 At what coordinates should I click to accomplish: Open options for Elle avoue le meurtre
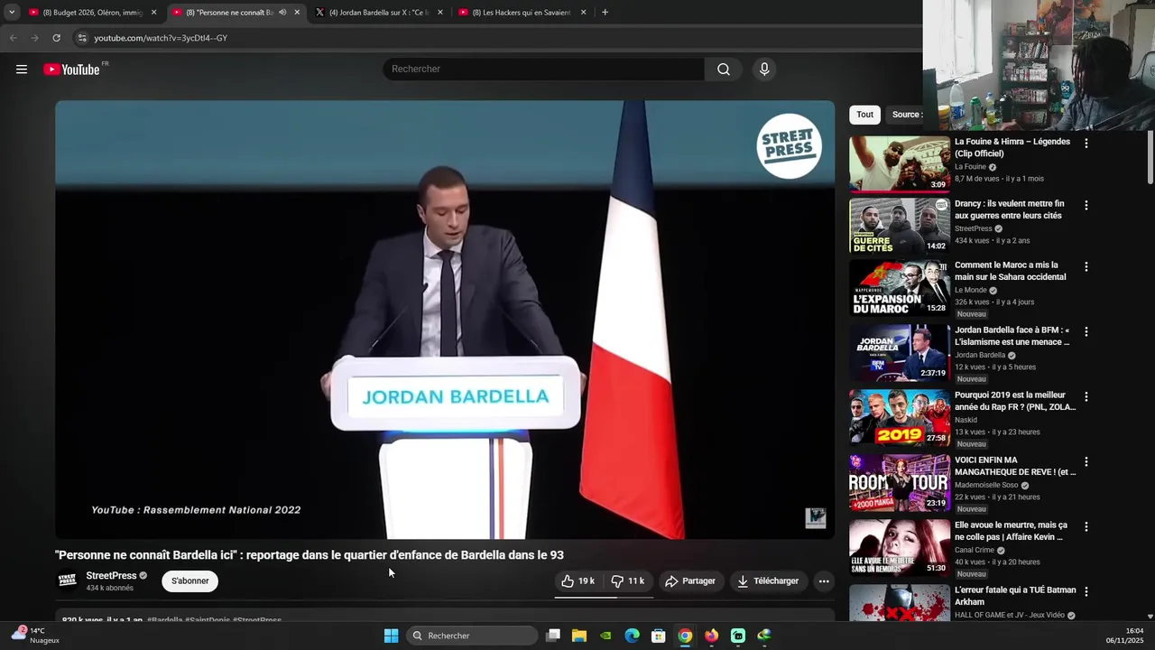[x=1086, y=526]
